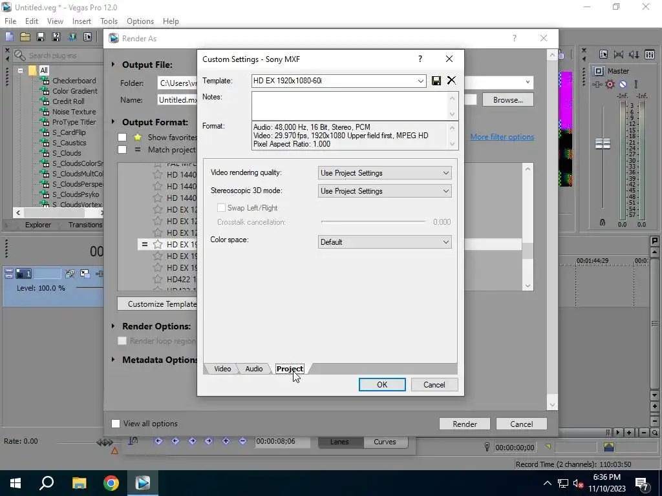Click the More filter options link
The image size is (662, 496).
[x=502, y=137]
